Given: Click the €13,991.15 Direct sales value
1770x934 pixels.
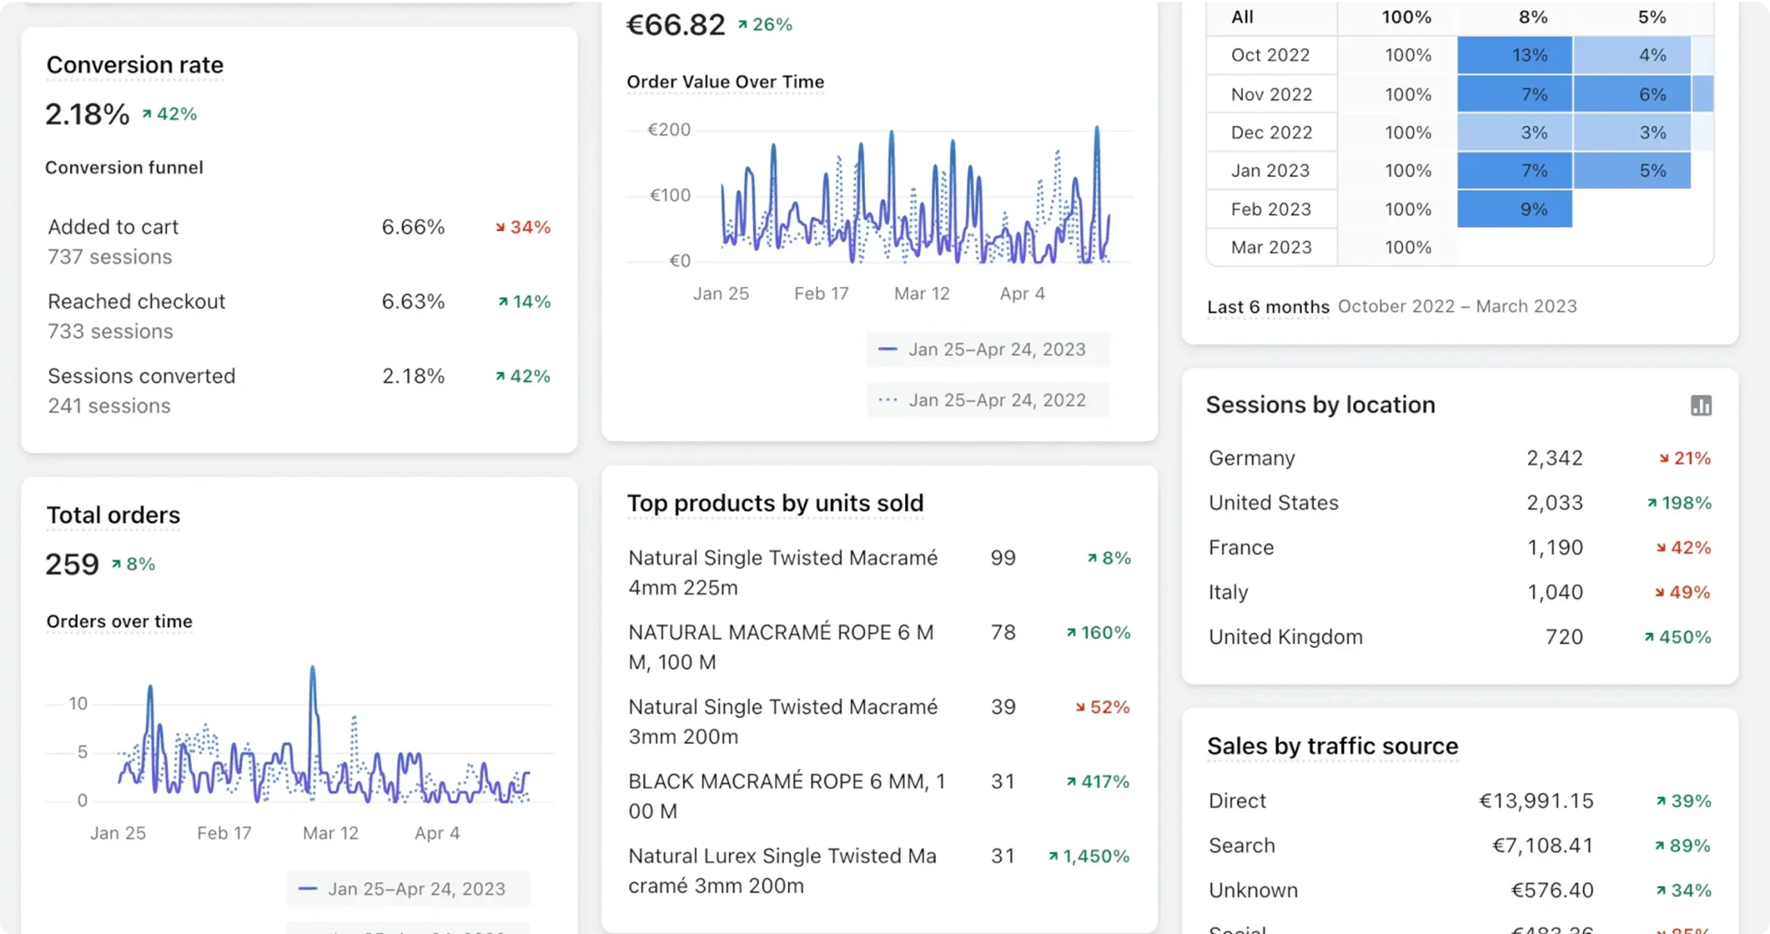Looking at the screenshot, I should click(x=1536, y=801).
